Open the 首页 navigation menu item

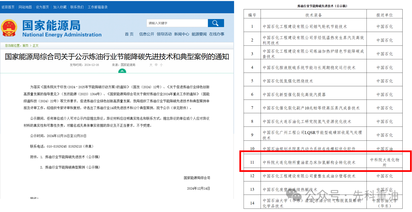(x=129, y=34)
